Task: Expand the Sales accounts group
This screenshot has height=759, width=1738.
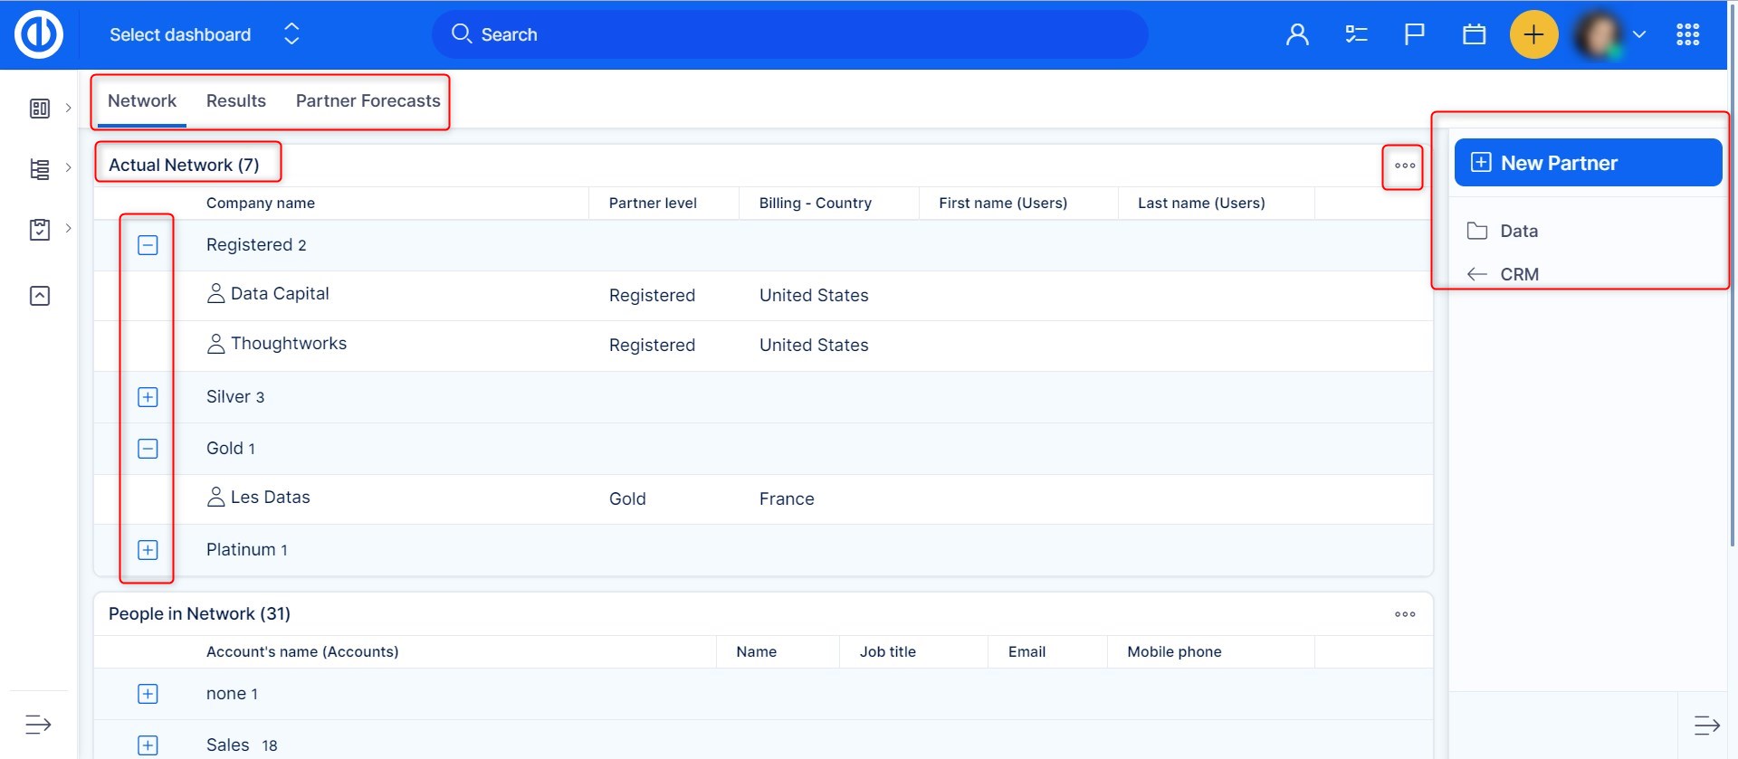Action: (148, 745)
